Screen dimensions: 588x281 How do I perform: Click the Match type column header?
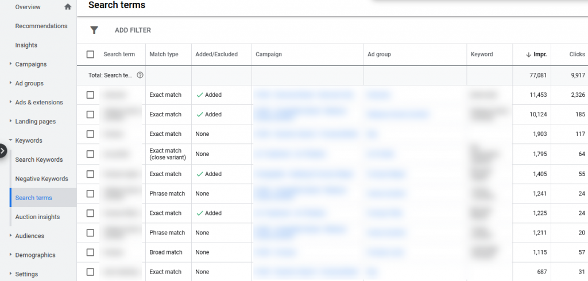[x=164, y=54]
